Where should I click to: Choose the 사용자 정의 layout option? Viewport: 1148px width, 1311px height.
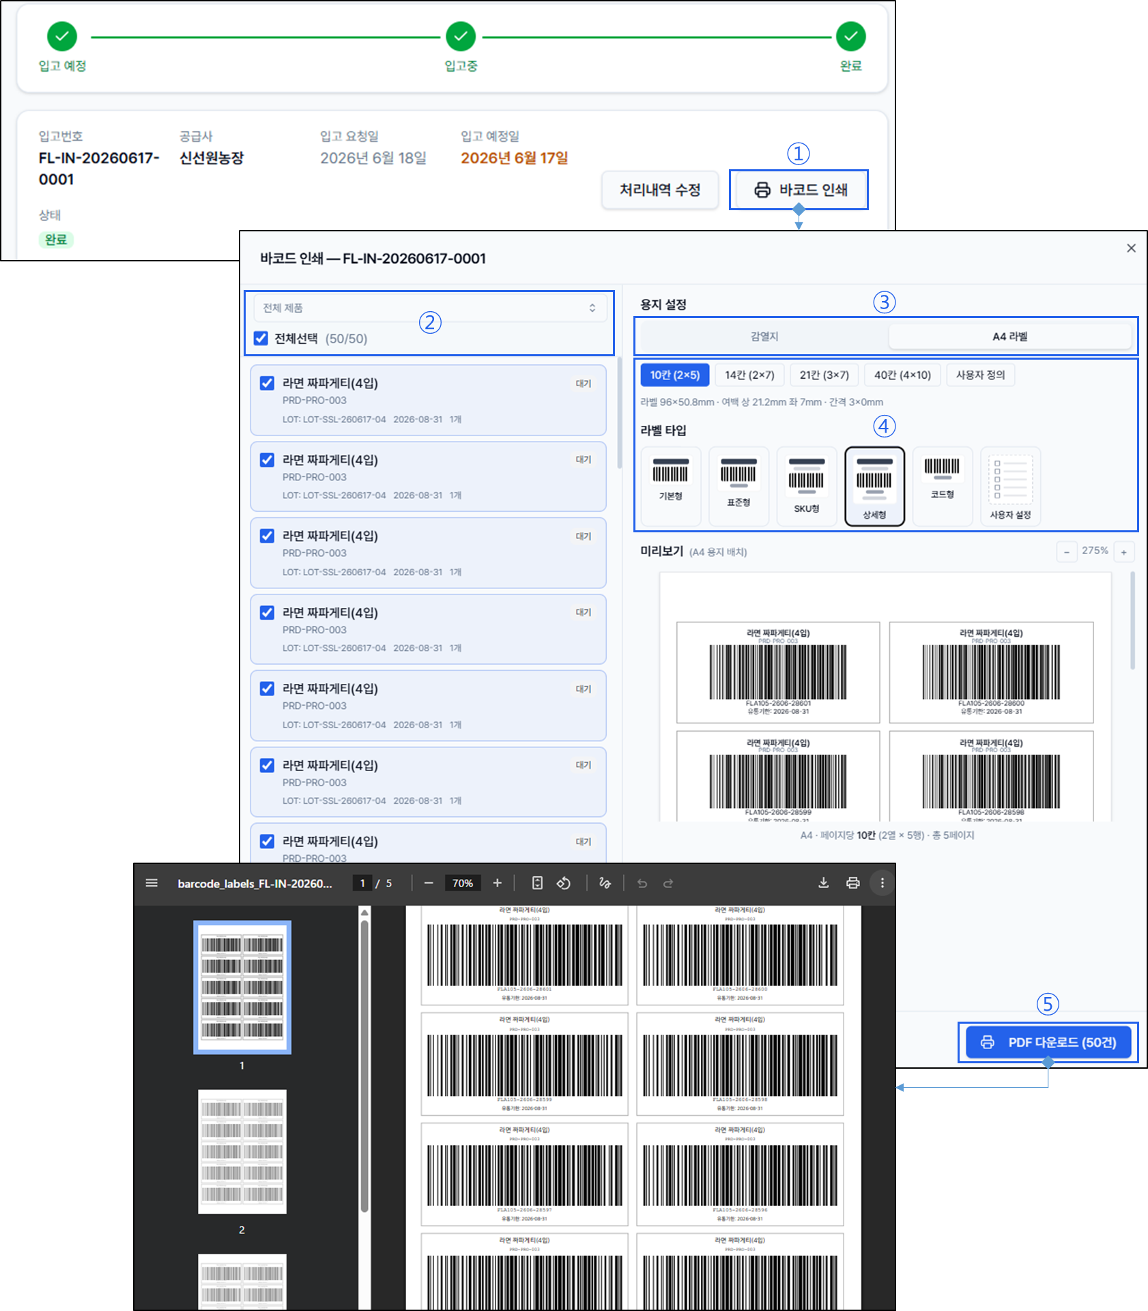pyautogui.click(x=980, y=375)
